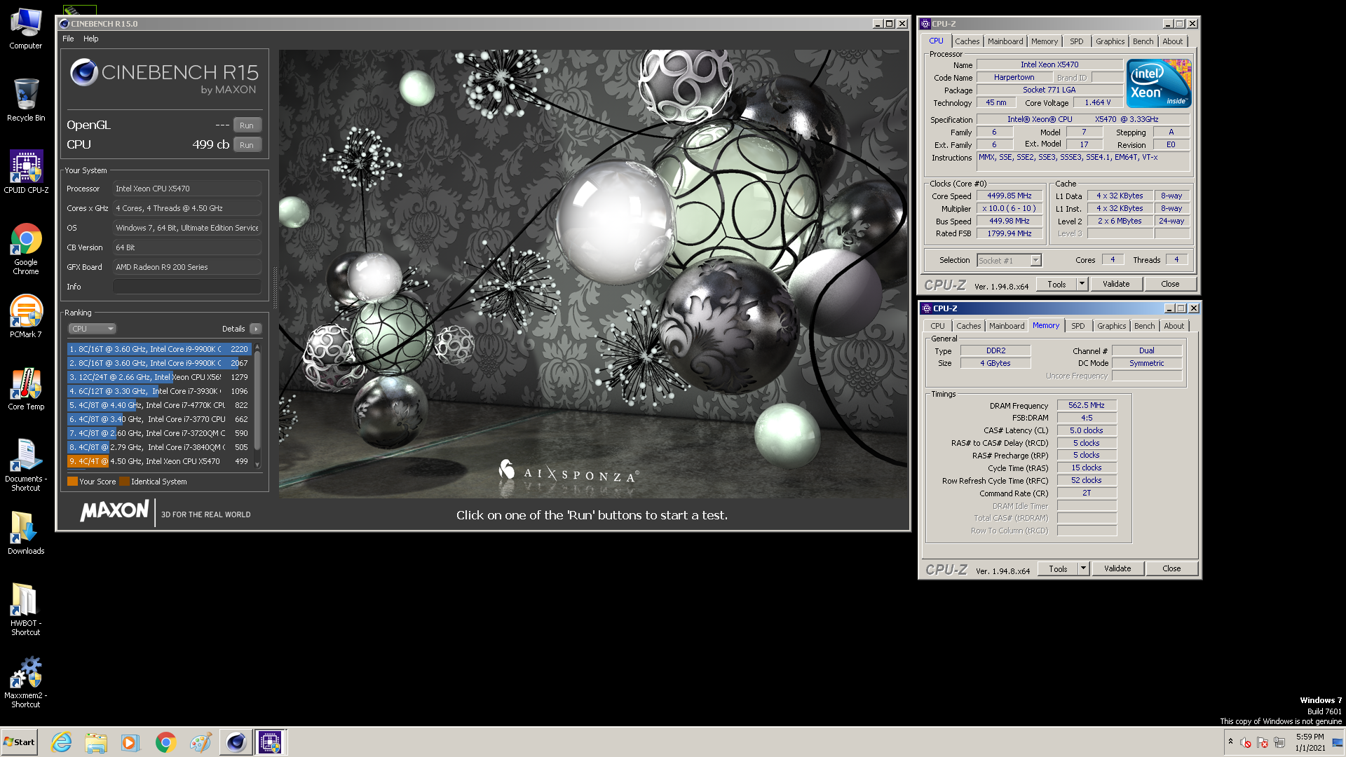Switch to CPU tab in bottom CPU-Z

[938, 326]
